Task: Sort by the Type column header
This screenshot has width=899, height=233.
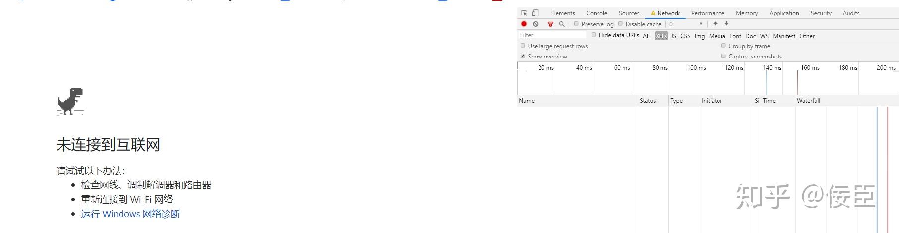Action: pyautogui.click(x=684, y=100)
